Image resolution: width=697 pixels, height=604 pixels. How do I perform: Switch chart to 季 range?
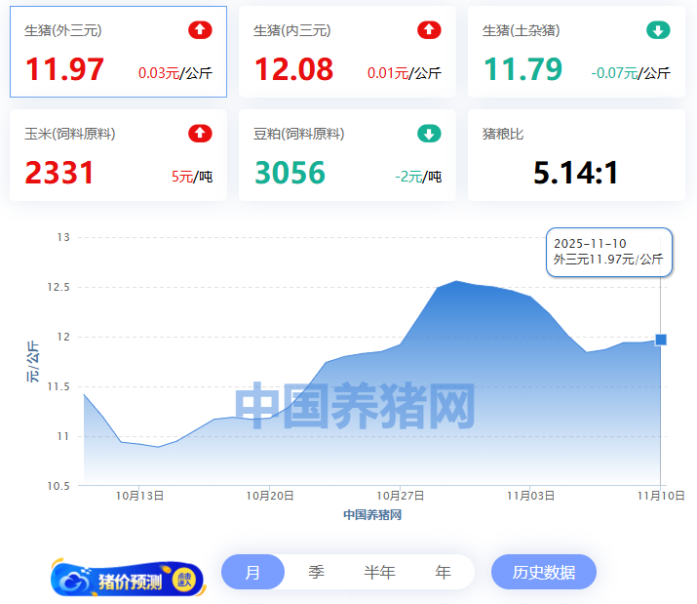pyautogui.click(x=316, y=573)
